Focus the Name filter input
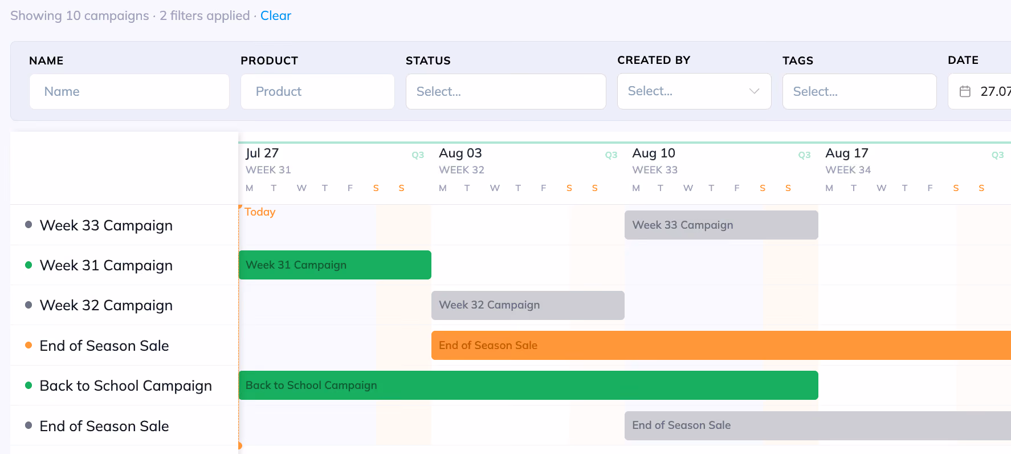The image size is (1011, 454). [129, 91]
